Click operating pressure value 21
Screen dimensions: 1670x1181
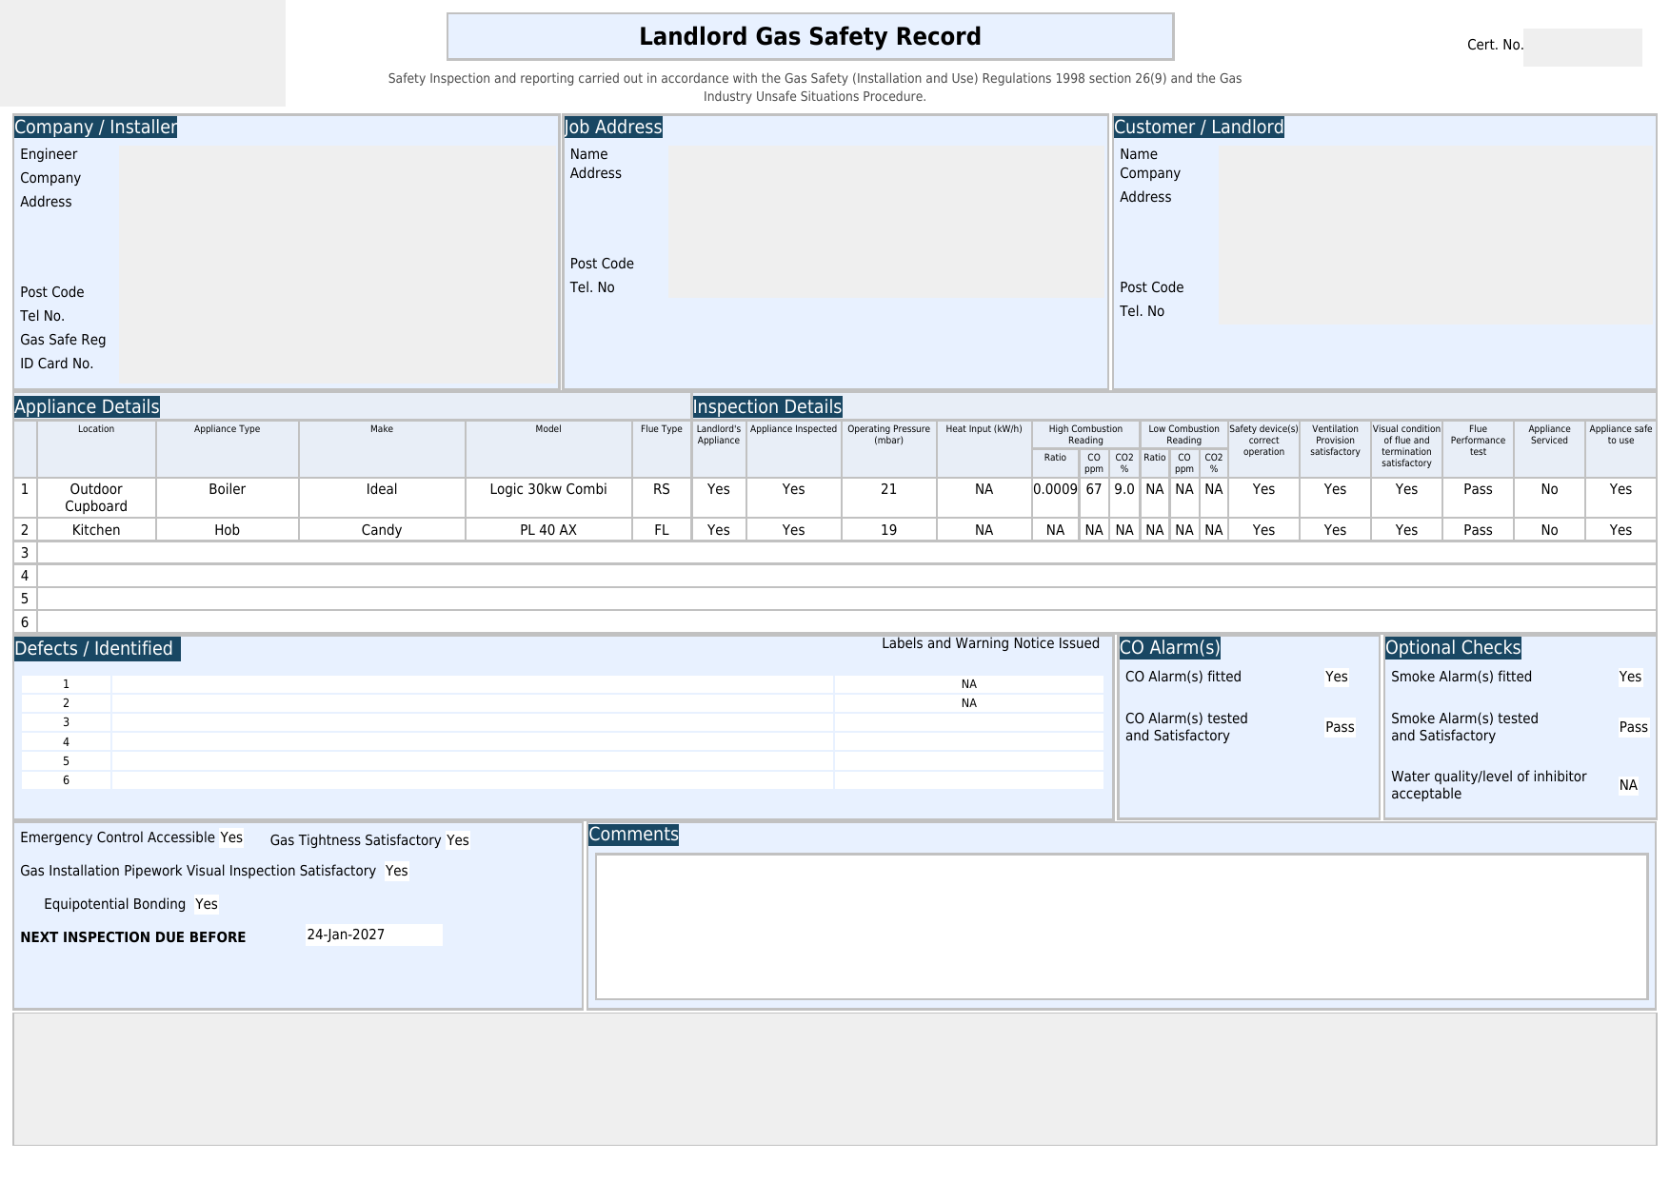coord(889,498)
